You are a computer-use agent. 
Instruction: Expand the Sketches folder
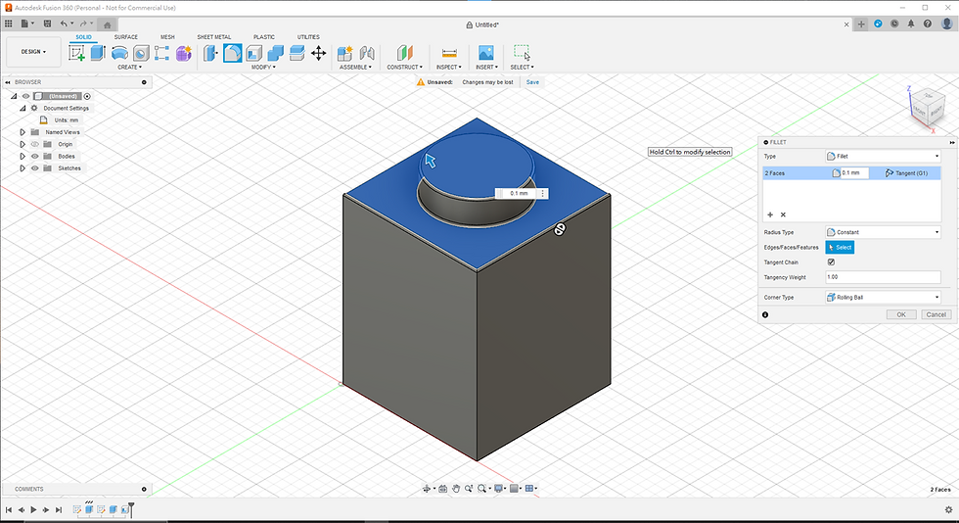[23, 168]
